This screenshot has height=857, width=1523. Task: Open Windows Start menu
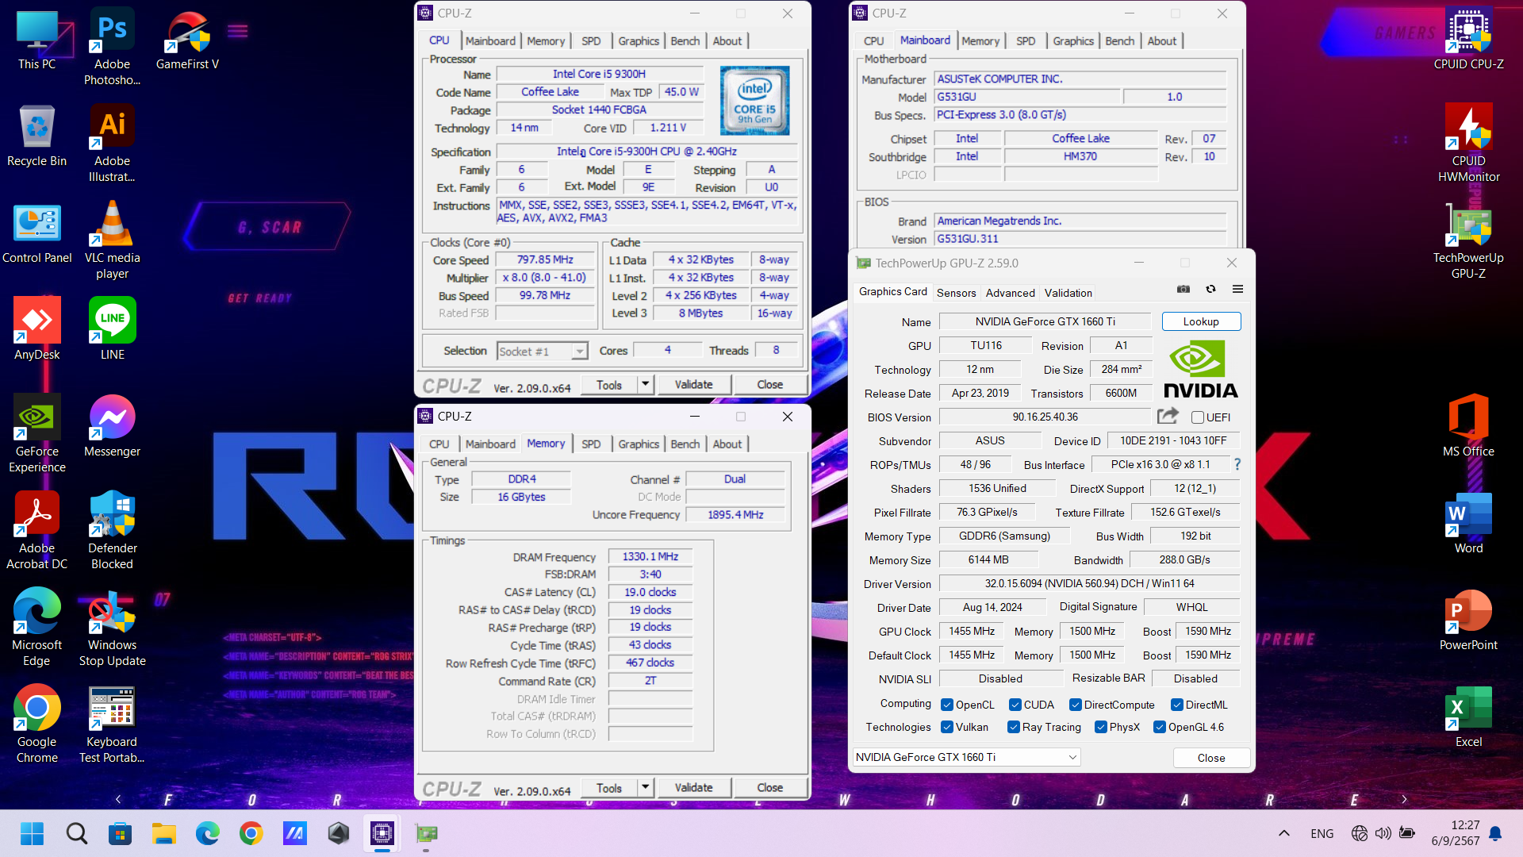[33, 833]
